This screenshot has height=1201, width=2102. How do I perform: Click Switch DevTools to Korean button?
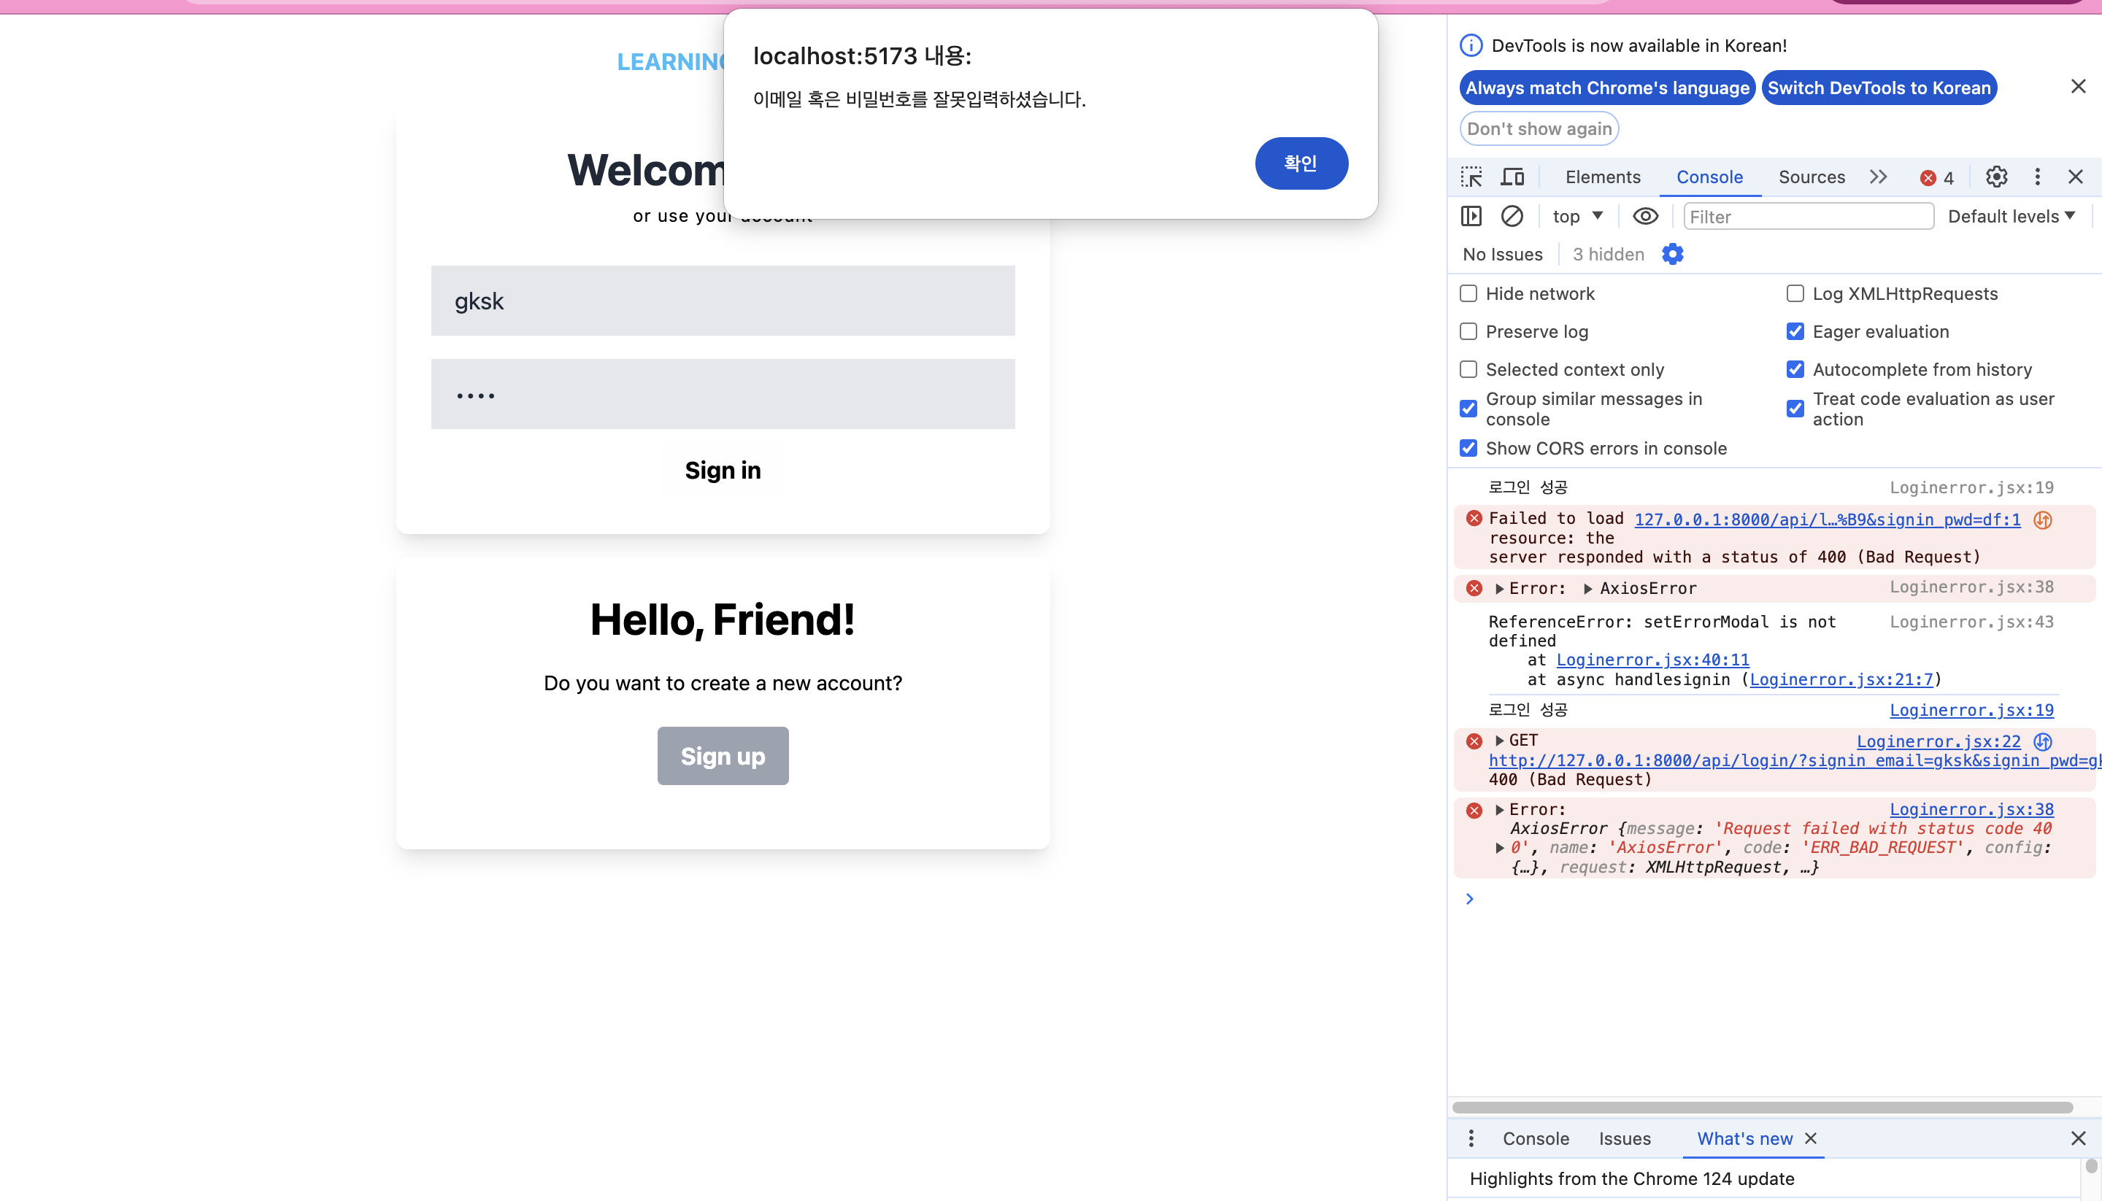(x=1879, y=88)
